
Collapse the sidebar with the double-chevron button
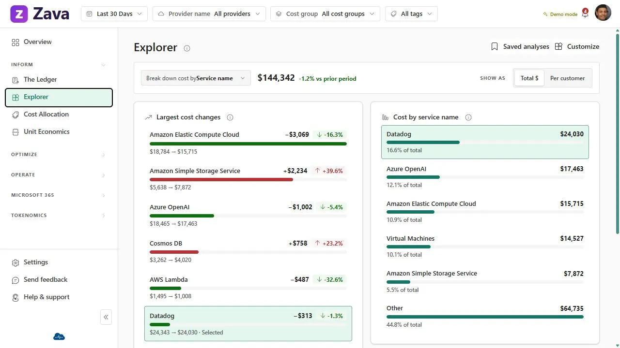(106, 317)
